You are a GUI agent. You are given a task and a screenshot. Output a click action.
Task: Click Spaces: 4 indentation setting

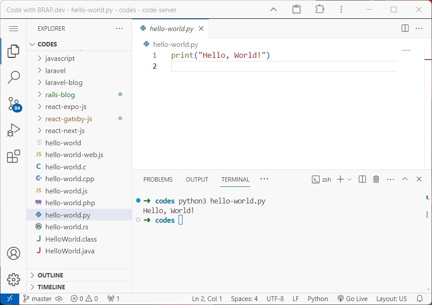(244, 298)
